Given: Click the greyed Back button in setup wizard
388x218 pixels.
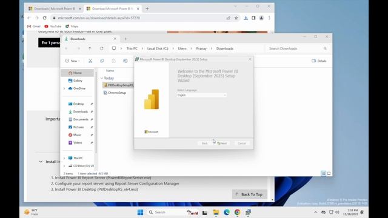Looking at the screenshot, I should 205,144.
